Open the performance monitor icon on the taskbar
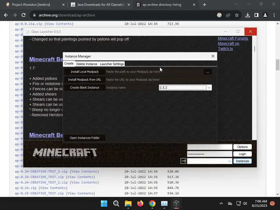The width and height of the screenshot is (280, 210). (164, 203)
